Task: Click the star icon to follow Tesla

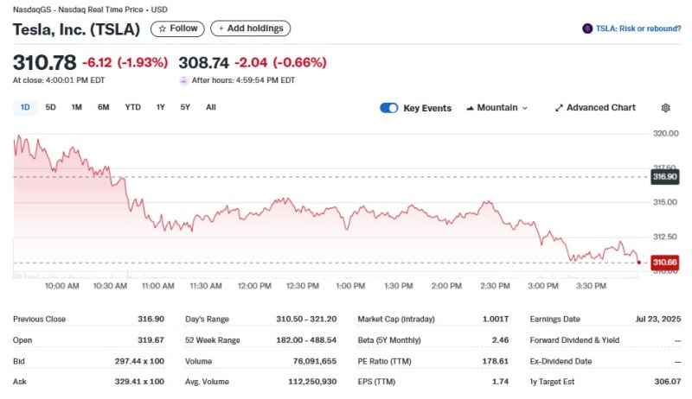Action: point(161,28)
